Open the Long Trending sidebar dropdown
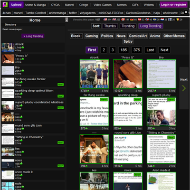This screenshot has width=190, height=190. pyautogui.click(x=33, y=36)
